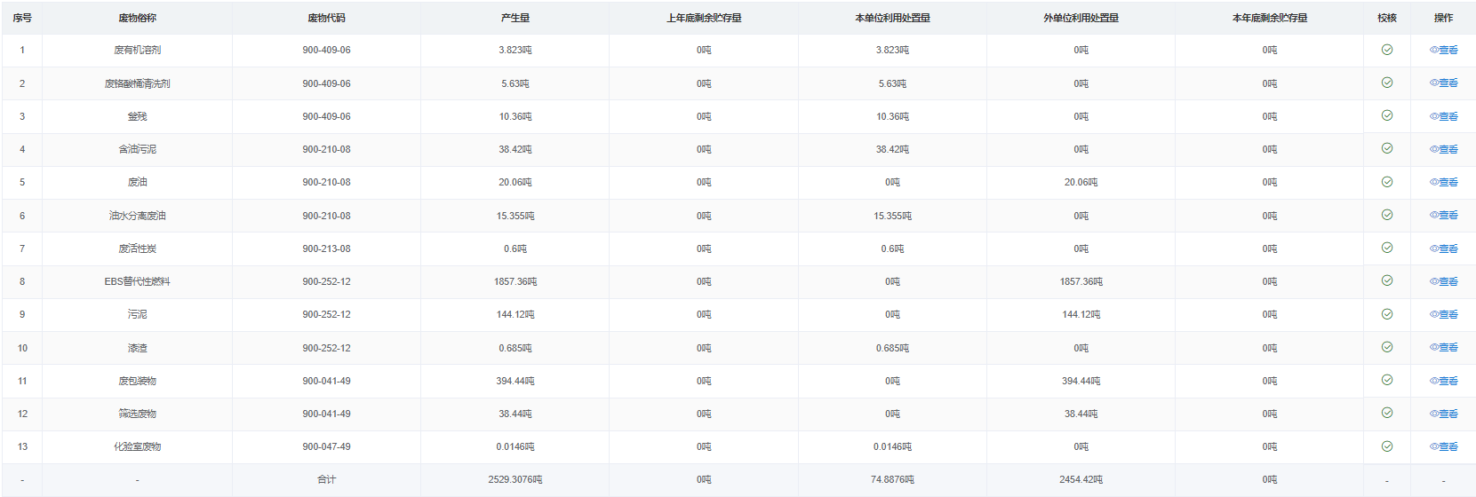
Task: Click the waste code 900-213-08 cell
Action: pyautogui.click(x=326, y=248)
